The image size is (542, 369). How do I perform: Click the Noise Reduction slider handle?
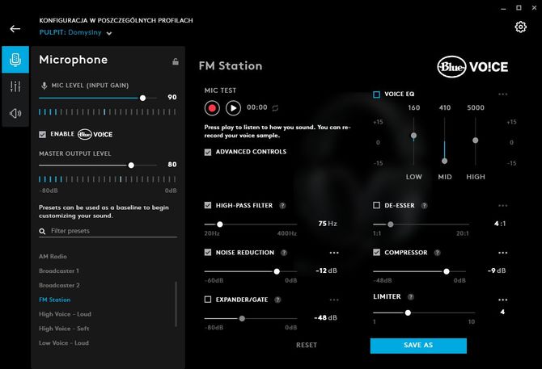coord(277,272)
